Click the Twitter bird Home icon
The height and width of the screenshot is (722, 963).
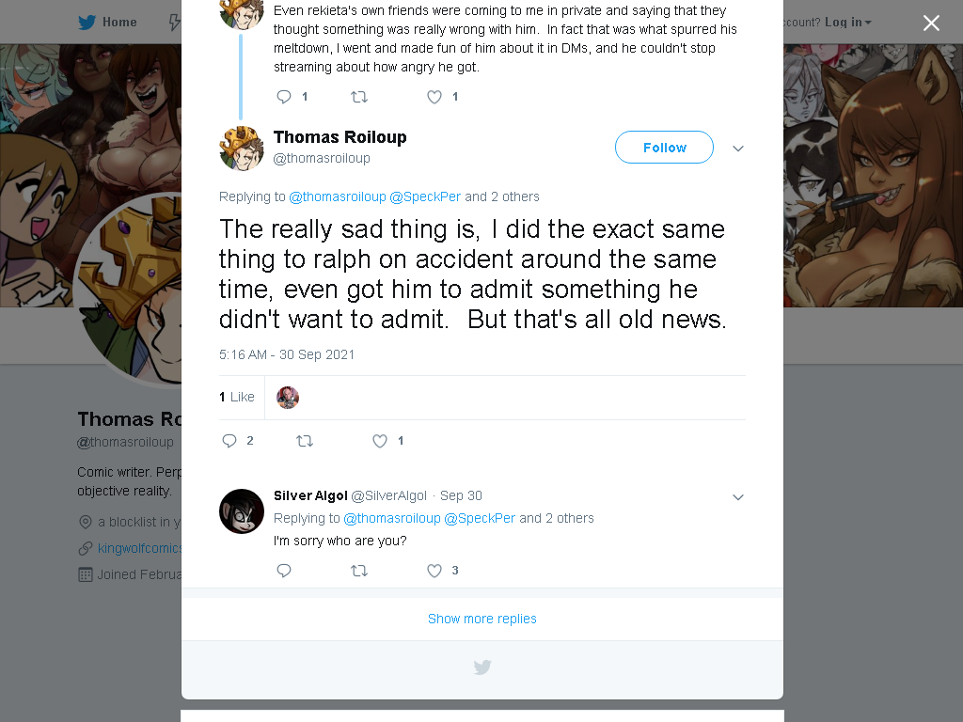(87, 23)
